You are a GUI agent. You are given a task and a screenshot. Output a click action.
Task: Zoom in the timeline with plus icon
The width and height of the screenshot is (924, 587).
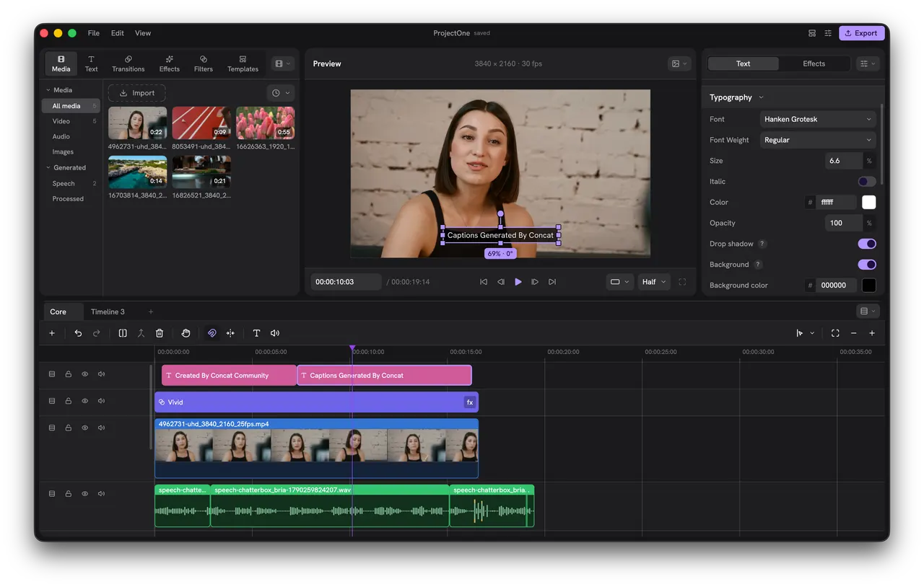(872, 333)
